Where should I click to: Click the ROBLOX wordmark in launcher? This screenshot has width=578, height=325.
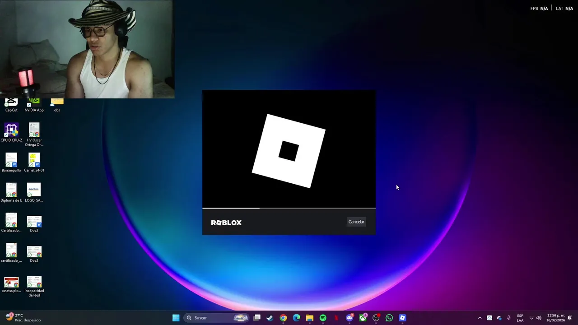tap(226, 223)
